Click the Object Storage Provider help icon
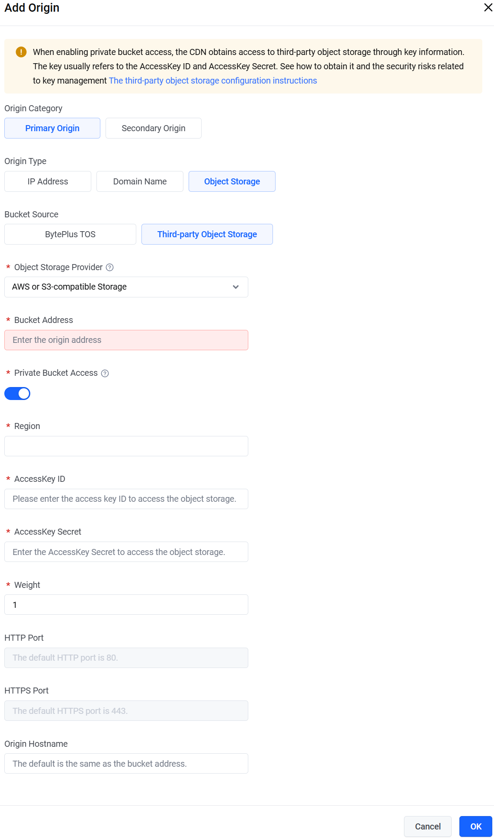This screenshot has height=839, width=494. [x=110, y=268]
